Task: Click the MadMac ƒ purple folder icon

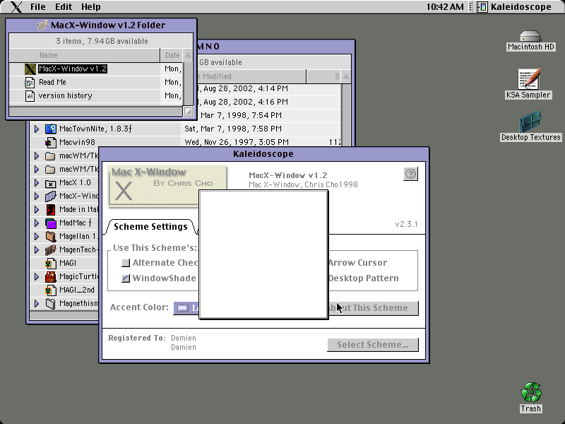Action: (x=50, y=223)
